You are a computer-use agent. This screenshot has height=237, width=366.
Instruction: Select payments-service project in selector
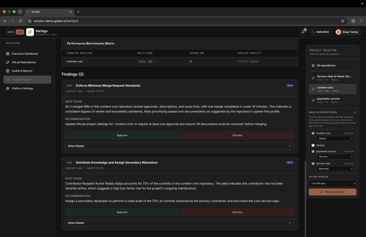point(332,100)
